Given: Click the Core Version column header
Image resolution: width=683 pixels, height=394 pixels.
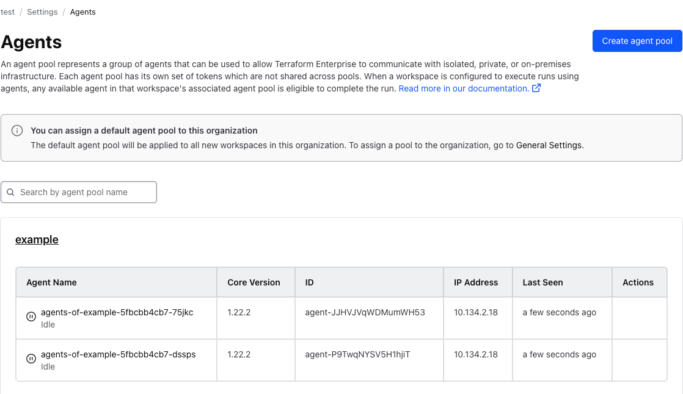Looking at the screenshot, I should 254,282.
